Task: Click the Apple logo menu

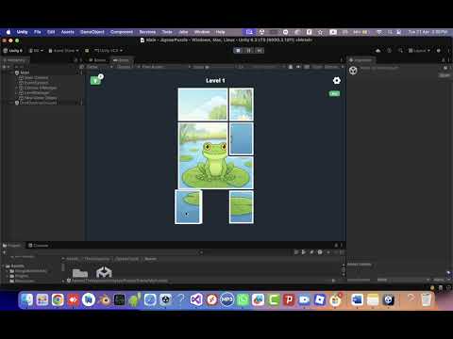Action: (x=8, y=32)
